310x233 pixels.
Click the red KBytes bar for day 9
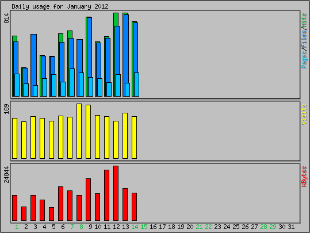88,200
